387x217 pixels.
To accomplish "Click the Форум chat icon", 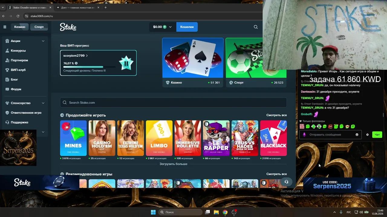I will [7, 89].
